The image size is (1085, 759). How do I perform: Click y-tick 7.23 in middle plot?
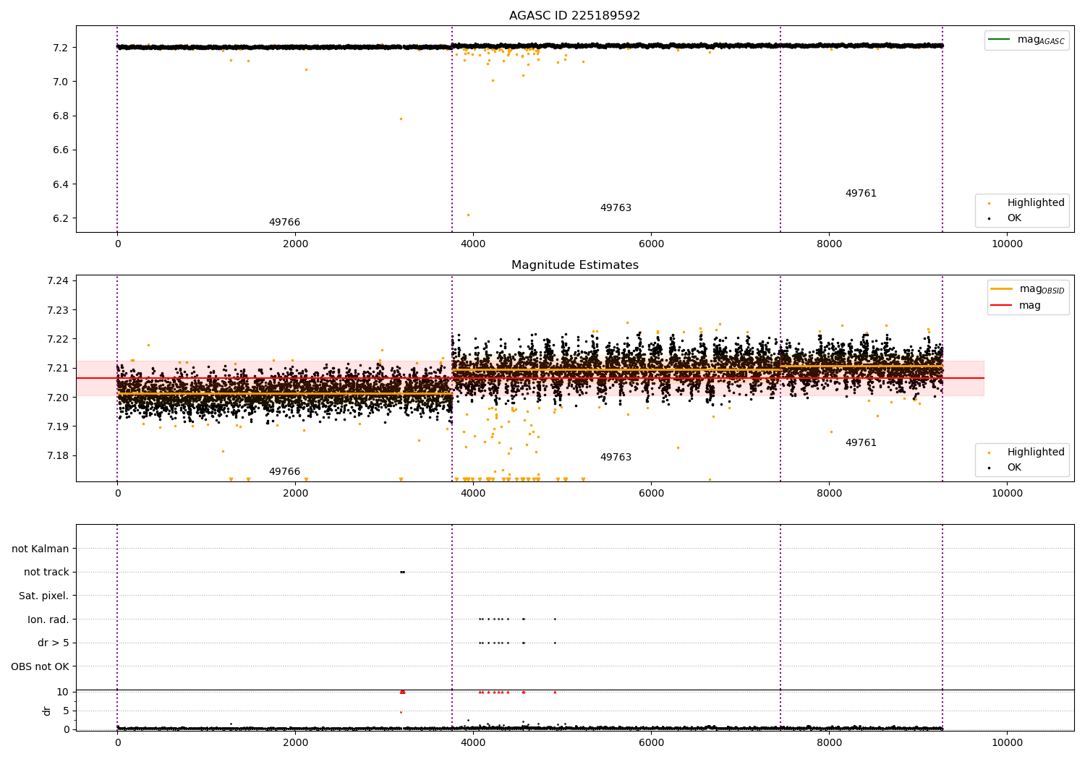[57, 310]
